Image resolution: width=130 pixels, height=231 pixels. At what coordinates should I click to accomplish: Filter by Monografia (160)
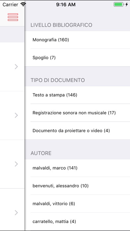[78, 40]
